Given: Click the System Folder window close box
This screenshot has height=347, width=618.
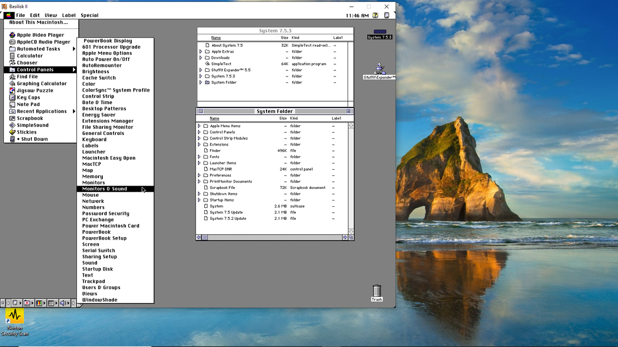Looking at the screenshot, I should click(x=201, y=111).
